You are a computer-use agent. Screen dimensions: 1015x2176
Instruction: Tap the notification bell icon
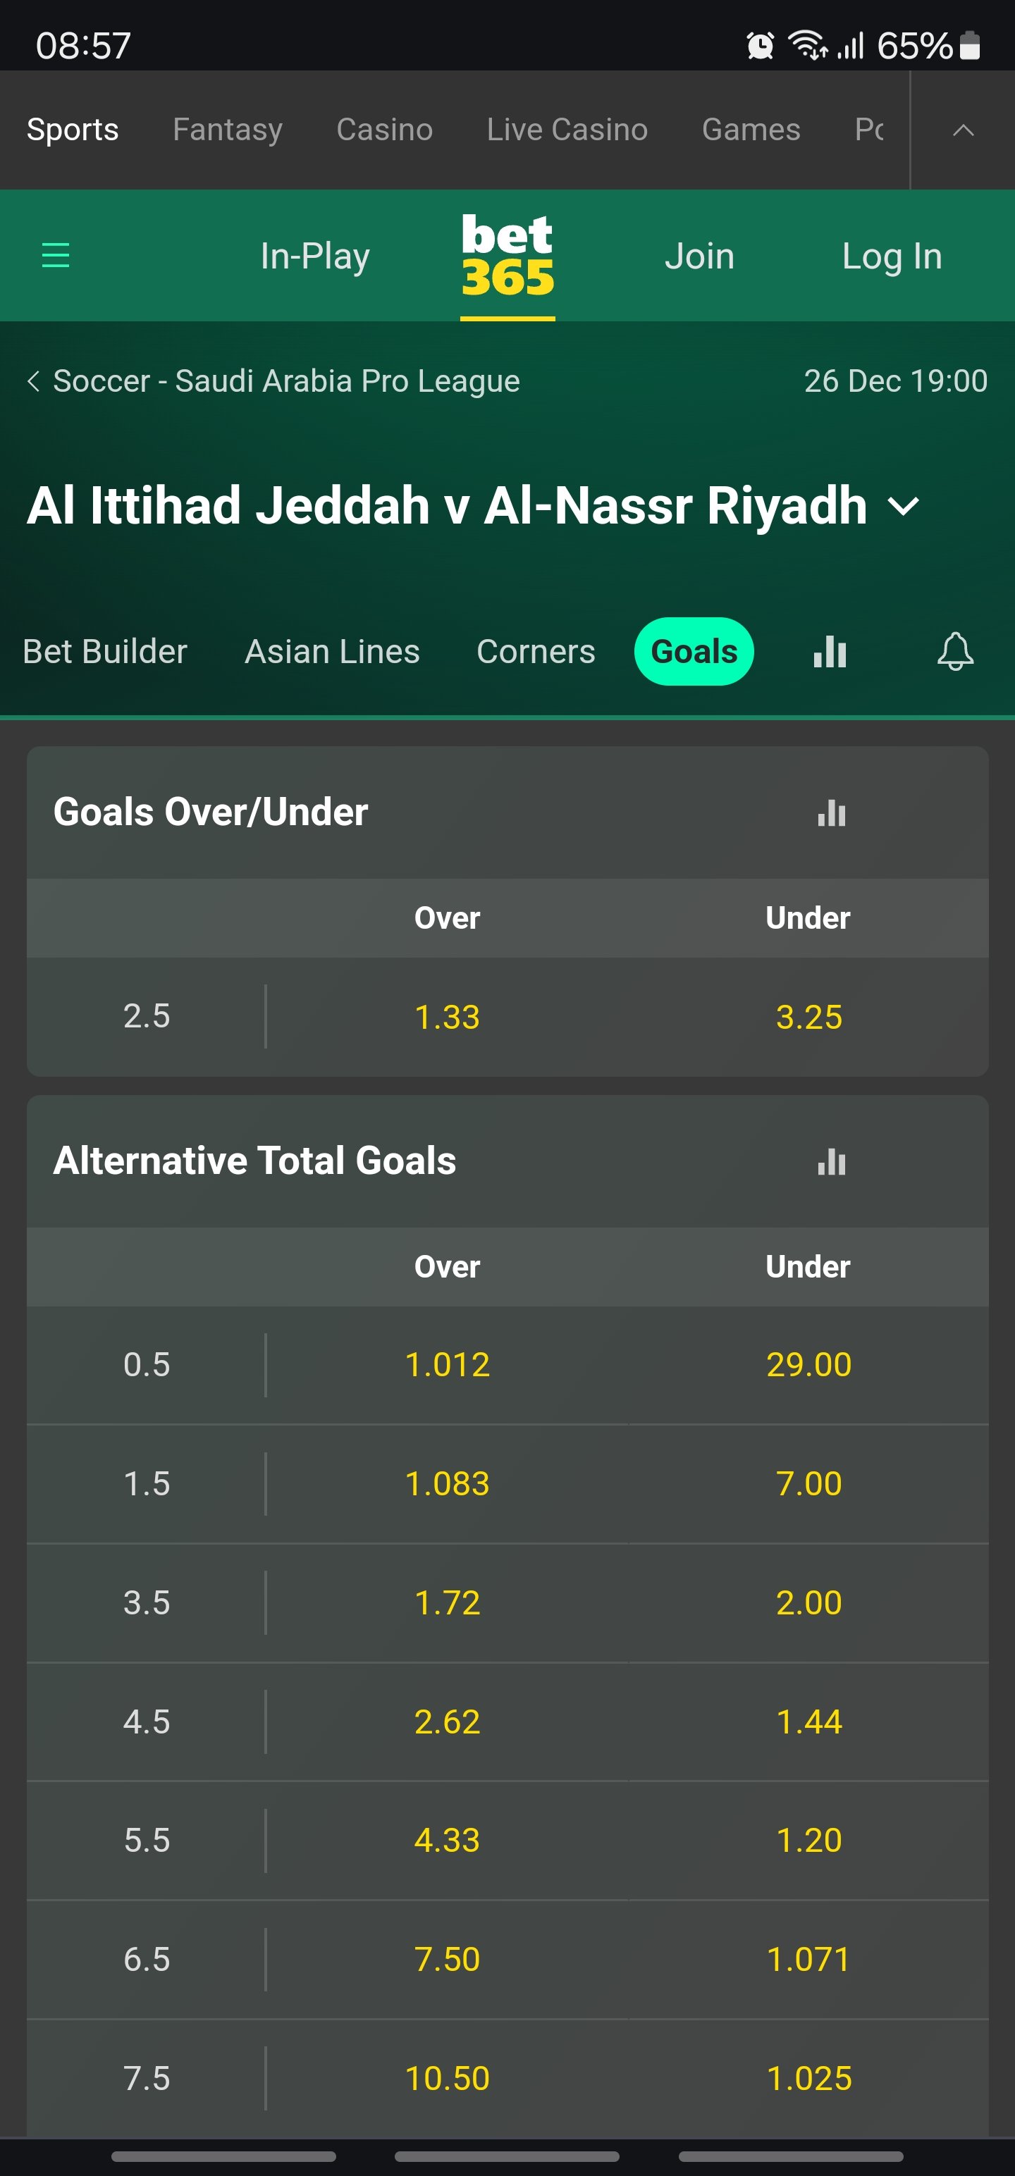pyautogui.click(x=955, y=651)
